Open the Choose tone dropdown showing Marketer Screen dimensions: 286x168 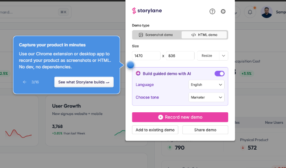[206, 97]
